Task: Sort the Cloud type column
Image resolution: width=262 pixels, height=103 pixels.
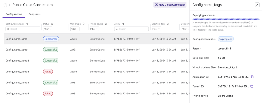Action: 84,24
